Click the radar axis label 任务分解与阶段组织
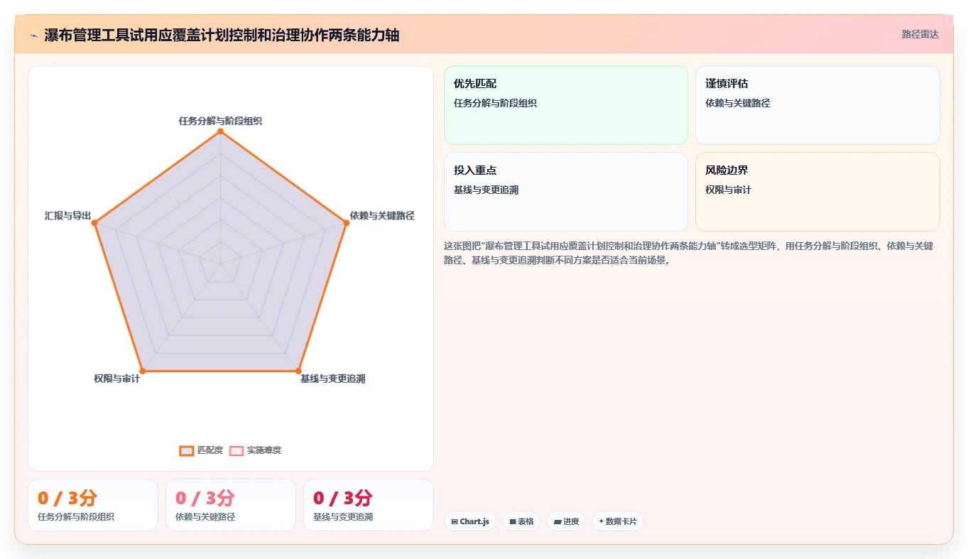968x559 pixels. [220, 121]
